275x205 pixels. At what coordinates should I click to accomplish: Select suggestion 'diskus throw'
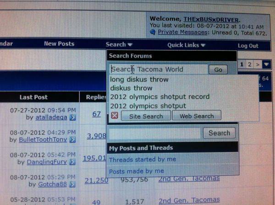(131, 88)
